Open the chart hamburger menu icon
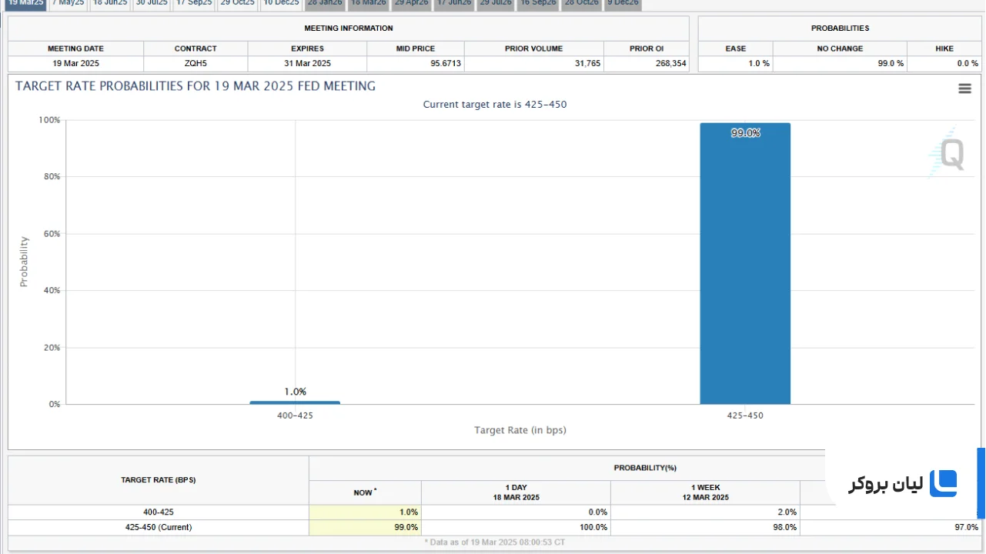Viewport: 986px width, 554px height. pos(964,88)
